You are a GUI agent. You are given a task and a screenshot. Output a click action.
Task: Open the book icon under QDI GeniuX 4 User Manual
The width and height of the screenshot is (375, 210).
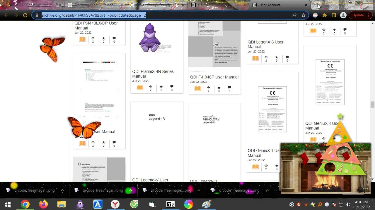click(x=313, y=139)
